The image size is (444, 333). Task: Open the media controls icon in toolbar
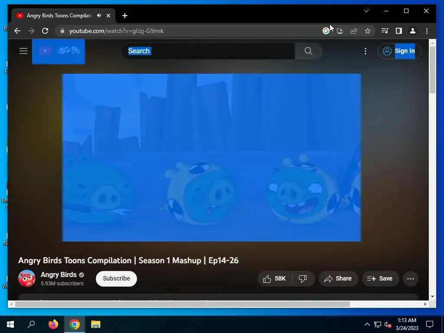[385, 31]
